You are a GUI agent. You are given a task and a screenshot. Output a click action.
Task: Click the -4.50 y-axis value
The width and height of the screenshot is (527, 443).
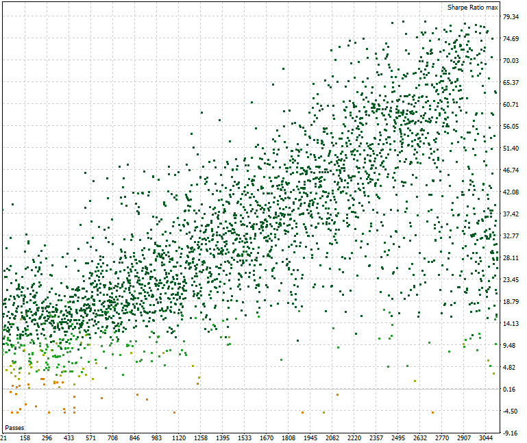[510, 412]
